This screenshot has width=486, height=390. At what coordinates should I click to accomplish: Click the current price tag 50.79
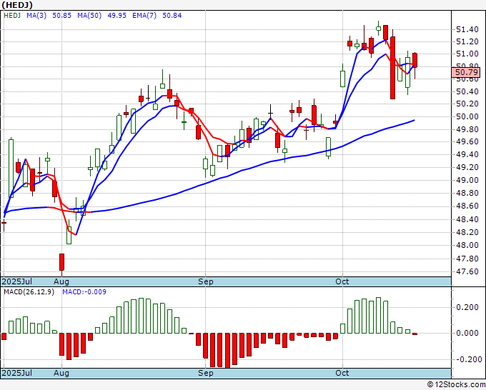click(466, 72)
